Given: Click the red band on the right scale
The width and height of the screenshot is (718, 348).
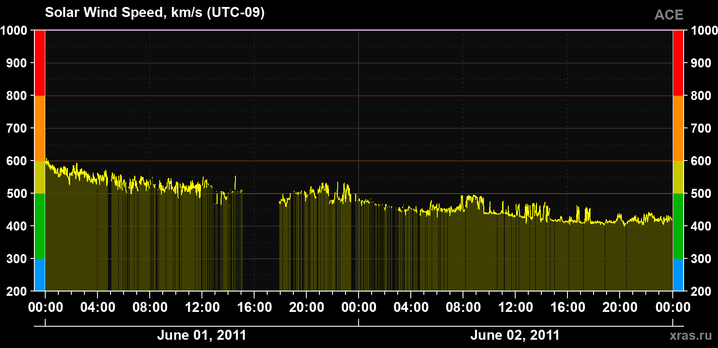Looking at the screenshot, I should 678,63.
